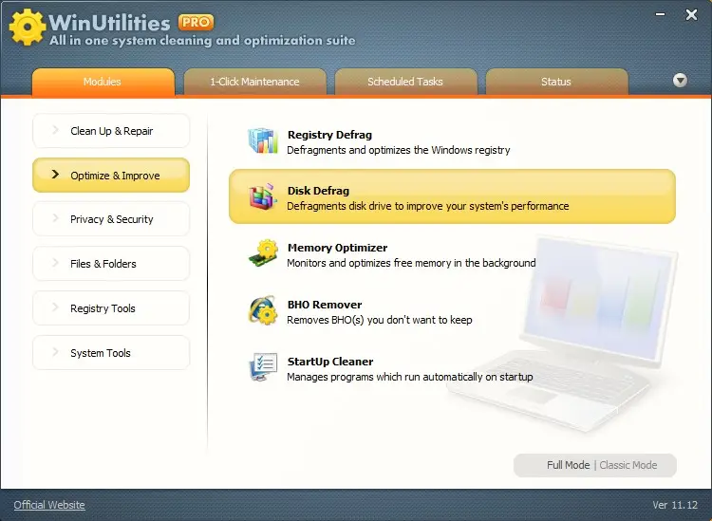Switch to Classic Mode
Viewport: 712px width, 521px height.
pos(628,465)
